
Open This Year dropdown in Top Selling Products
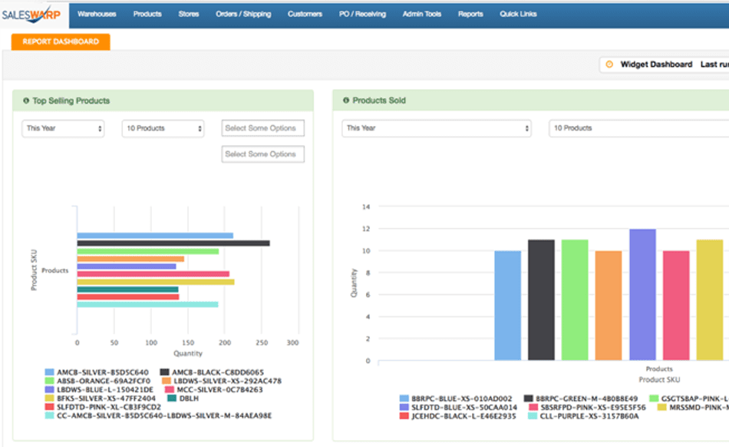coord(63,128)
